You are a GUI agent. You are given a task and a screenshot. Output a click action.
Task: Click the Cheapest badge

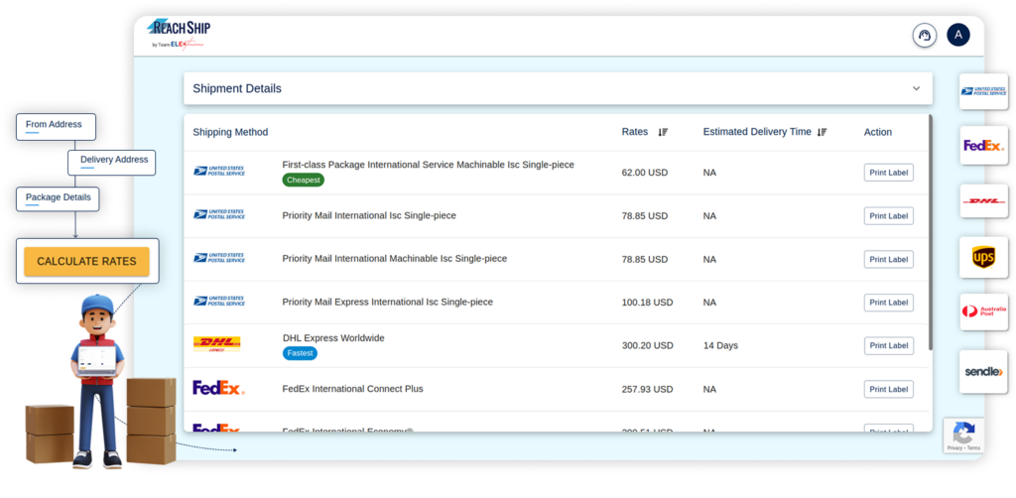304,180
